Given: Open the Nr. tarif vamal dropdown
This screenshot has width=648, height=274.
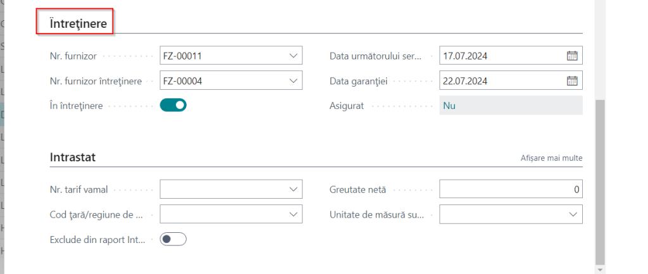Looking at the screenshot, I should click(x=292, y=189).
